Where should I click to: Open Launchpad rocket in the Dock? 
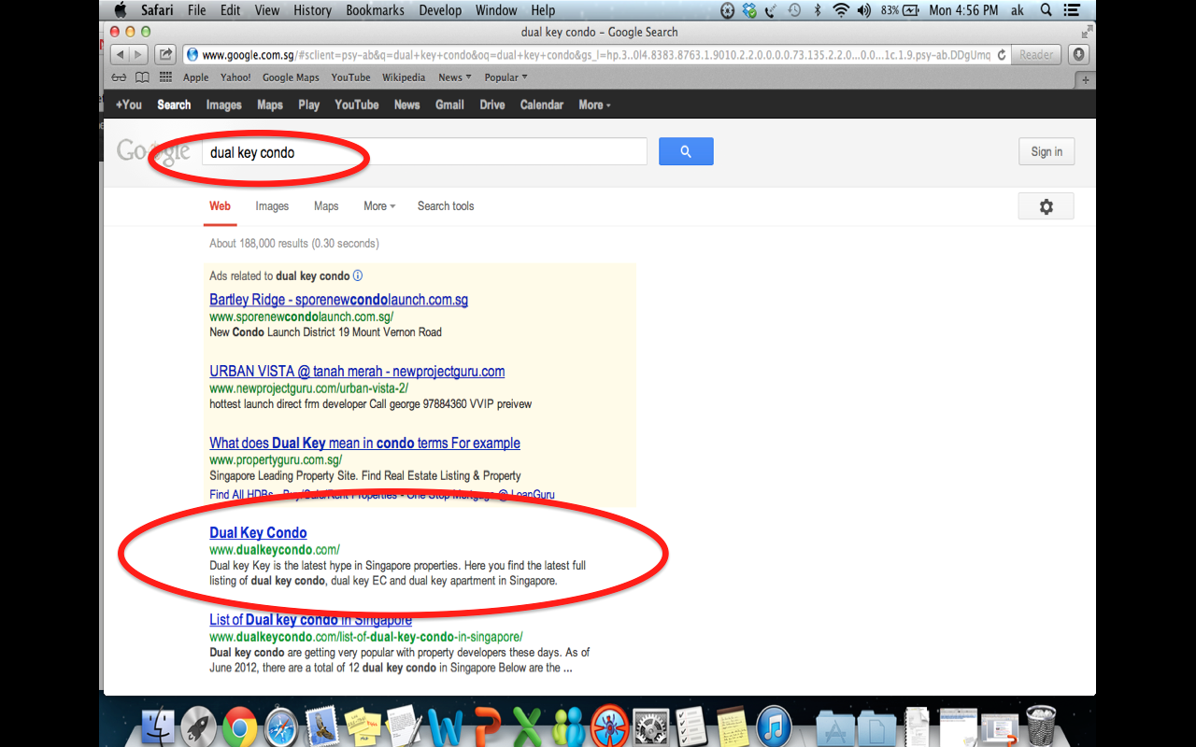point(199,726)
